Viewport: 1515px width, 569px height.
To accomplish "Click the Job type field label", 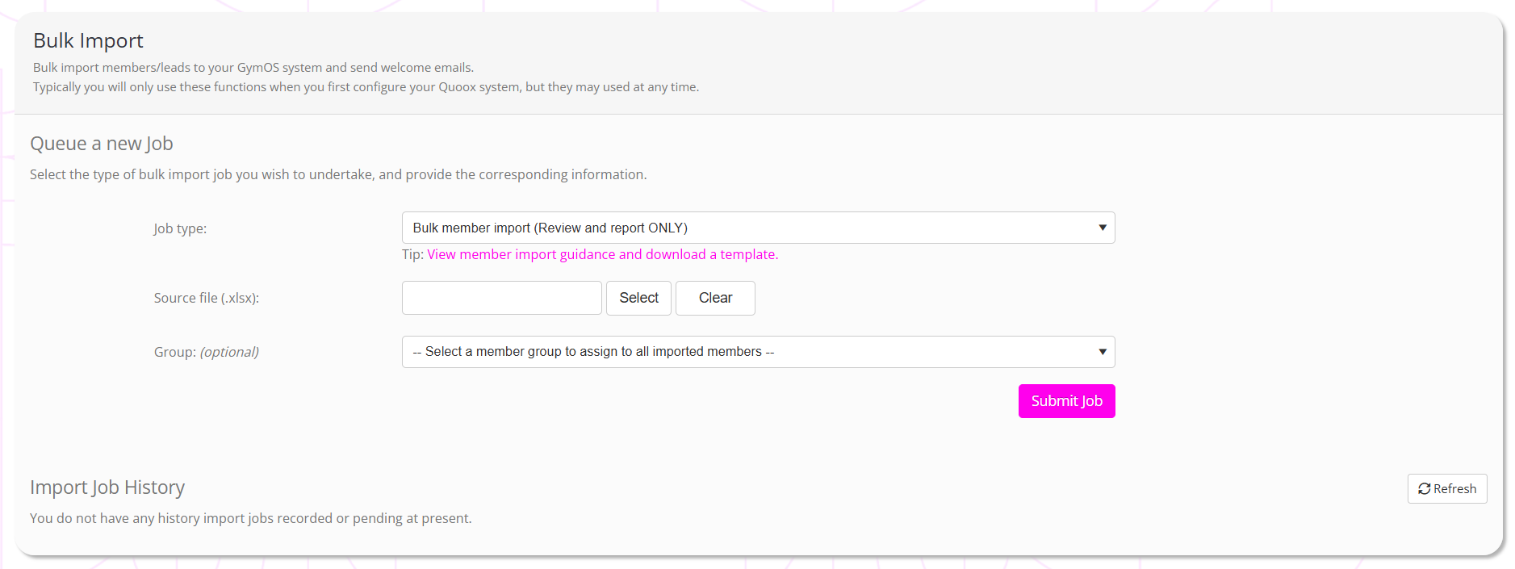I will point(180,228).
